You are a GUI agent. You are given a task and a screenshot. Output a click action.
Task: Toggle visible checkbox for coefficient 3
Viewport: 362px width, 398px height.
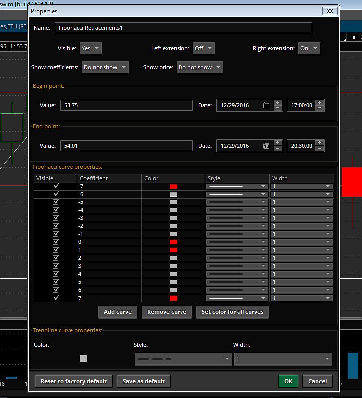[56, 266]
